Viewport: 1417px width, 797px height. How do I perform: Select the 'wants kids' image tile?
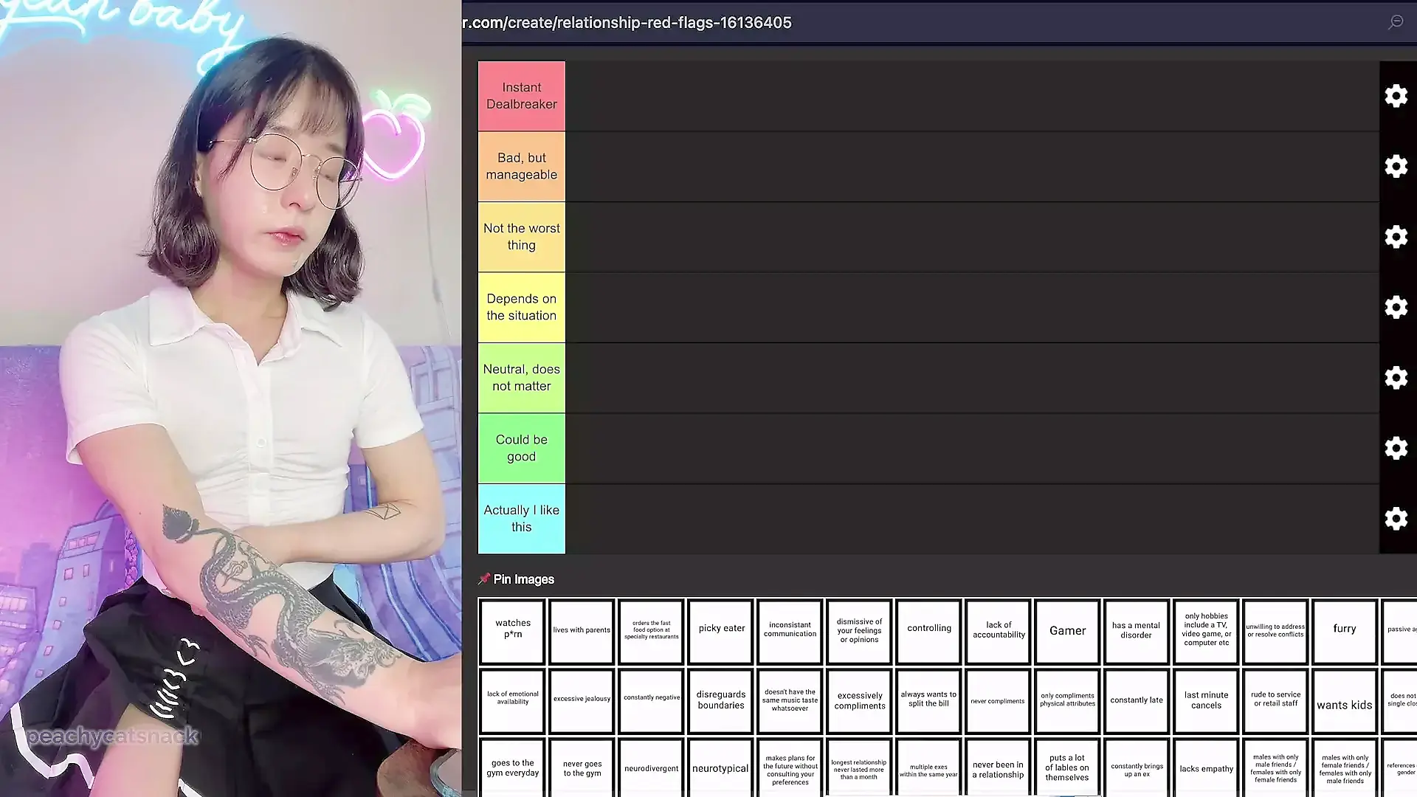(x=1344, y=702)
